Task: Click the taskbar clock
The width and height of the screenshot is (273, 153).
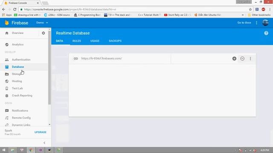Action: 264,150
